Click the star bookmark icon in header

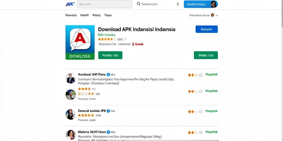pyautogui.click(x=178, y=4)
